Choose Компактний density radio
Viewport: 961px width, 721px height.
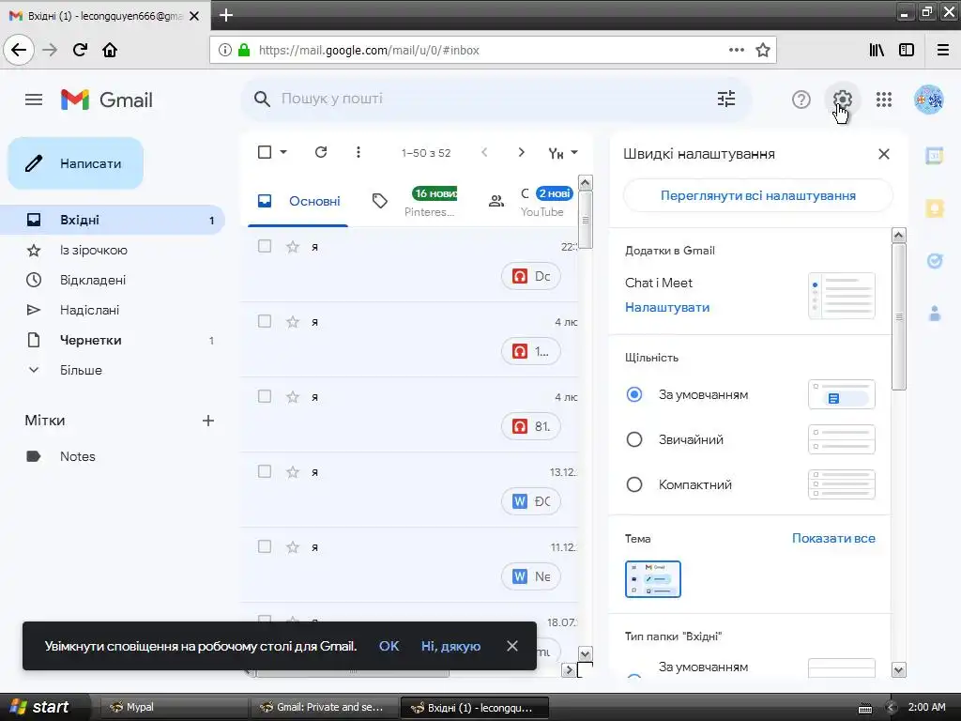(634, 484)
